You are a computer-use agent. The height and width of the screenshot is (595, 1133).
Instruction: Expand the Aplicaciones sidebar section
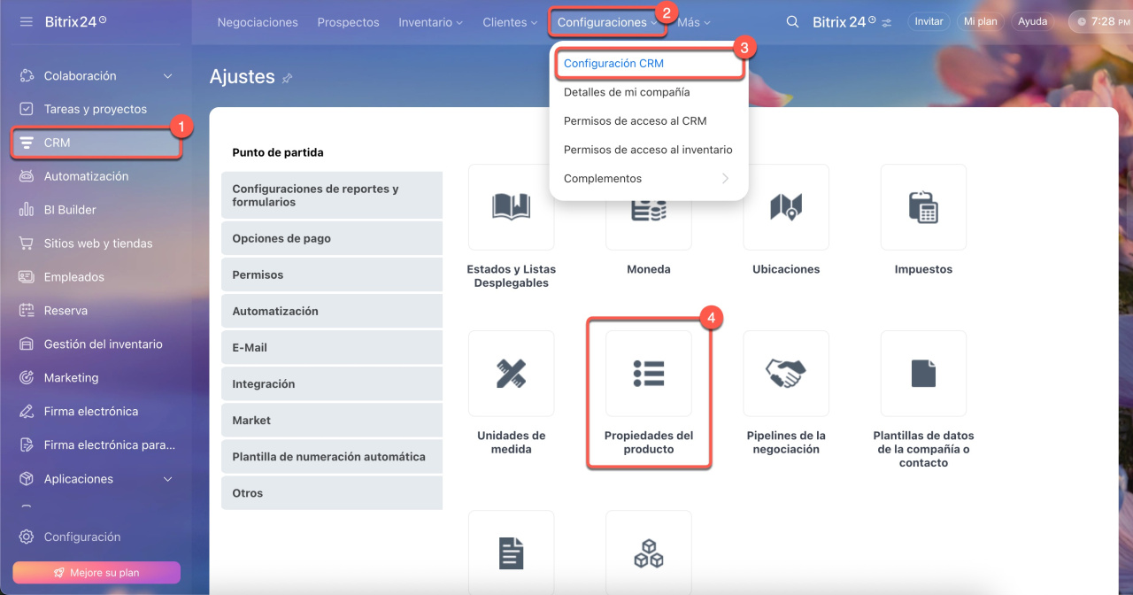[168, 479]
